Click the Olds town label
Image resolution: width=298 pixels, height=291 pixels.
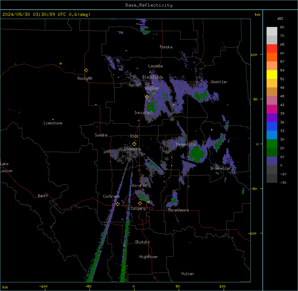(134, 136)
